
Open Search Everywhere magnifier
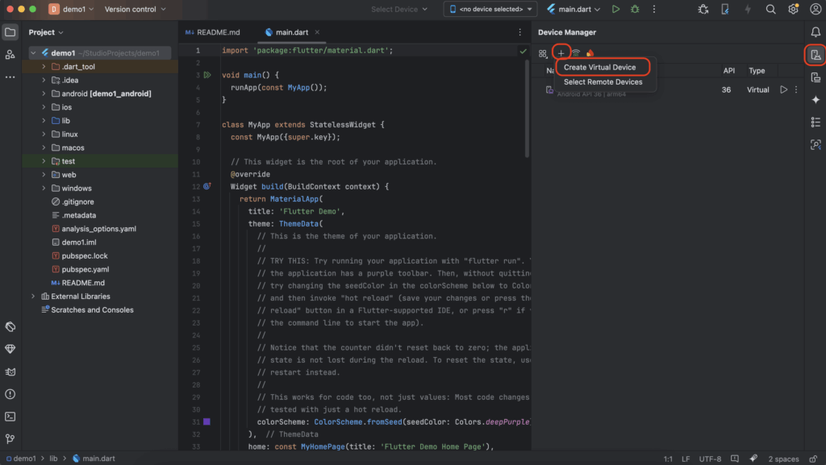click(770, 9)
